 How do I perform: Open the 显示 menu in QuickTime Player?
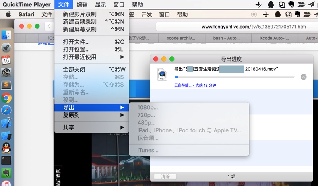point(101,4)
